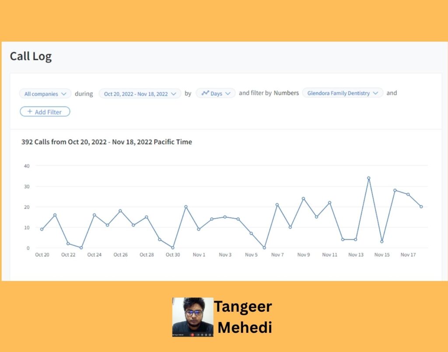Click the chevron next to Days
Viewport: 448px width, 352px height.
pyautogui.click(x=227, y=93)
